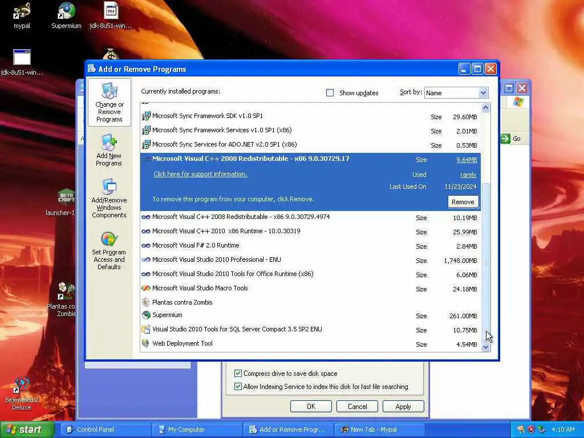Click the 4:10 AM system clock
The width and height of the screenshot is (584, 438).
tap(563, 429)
